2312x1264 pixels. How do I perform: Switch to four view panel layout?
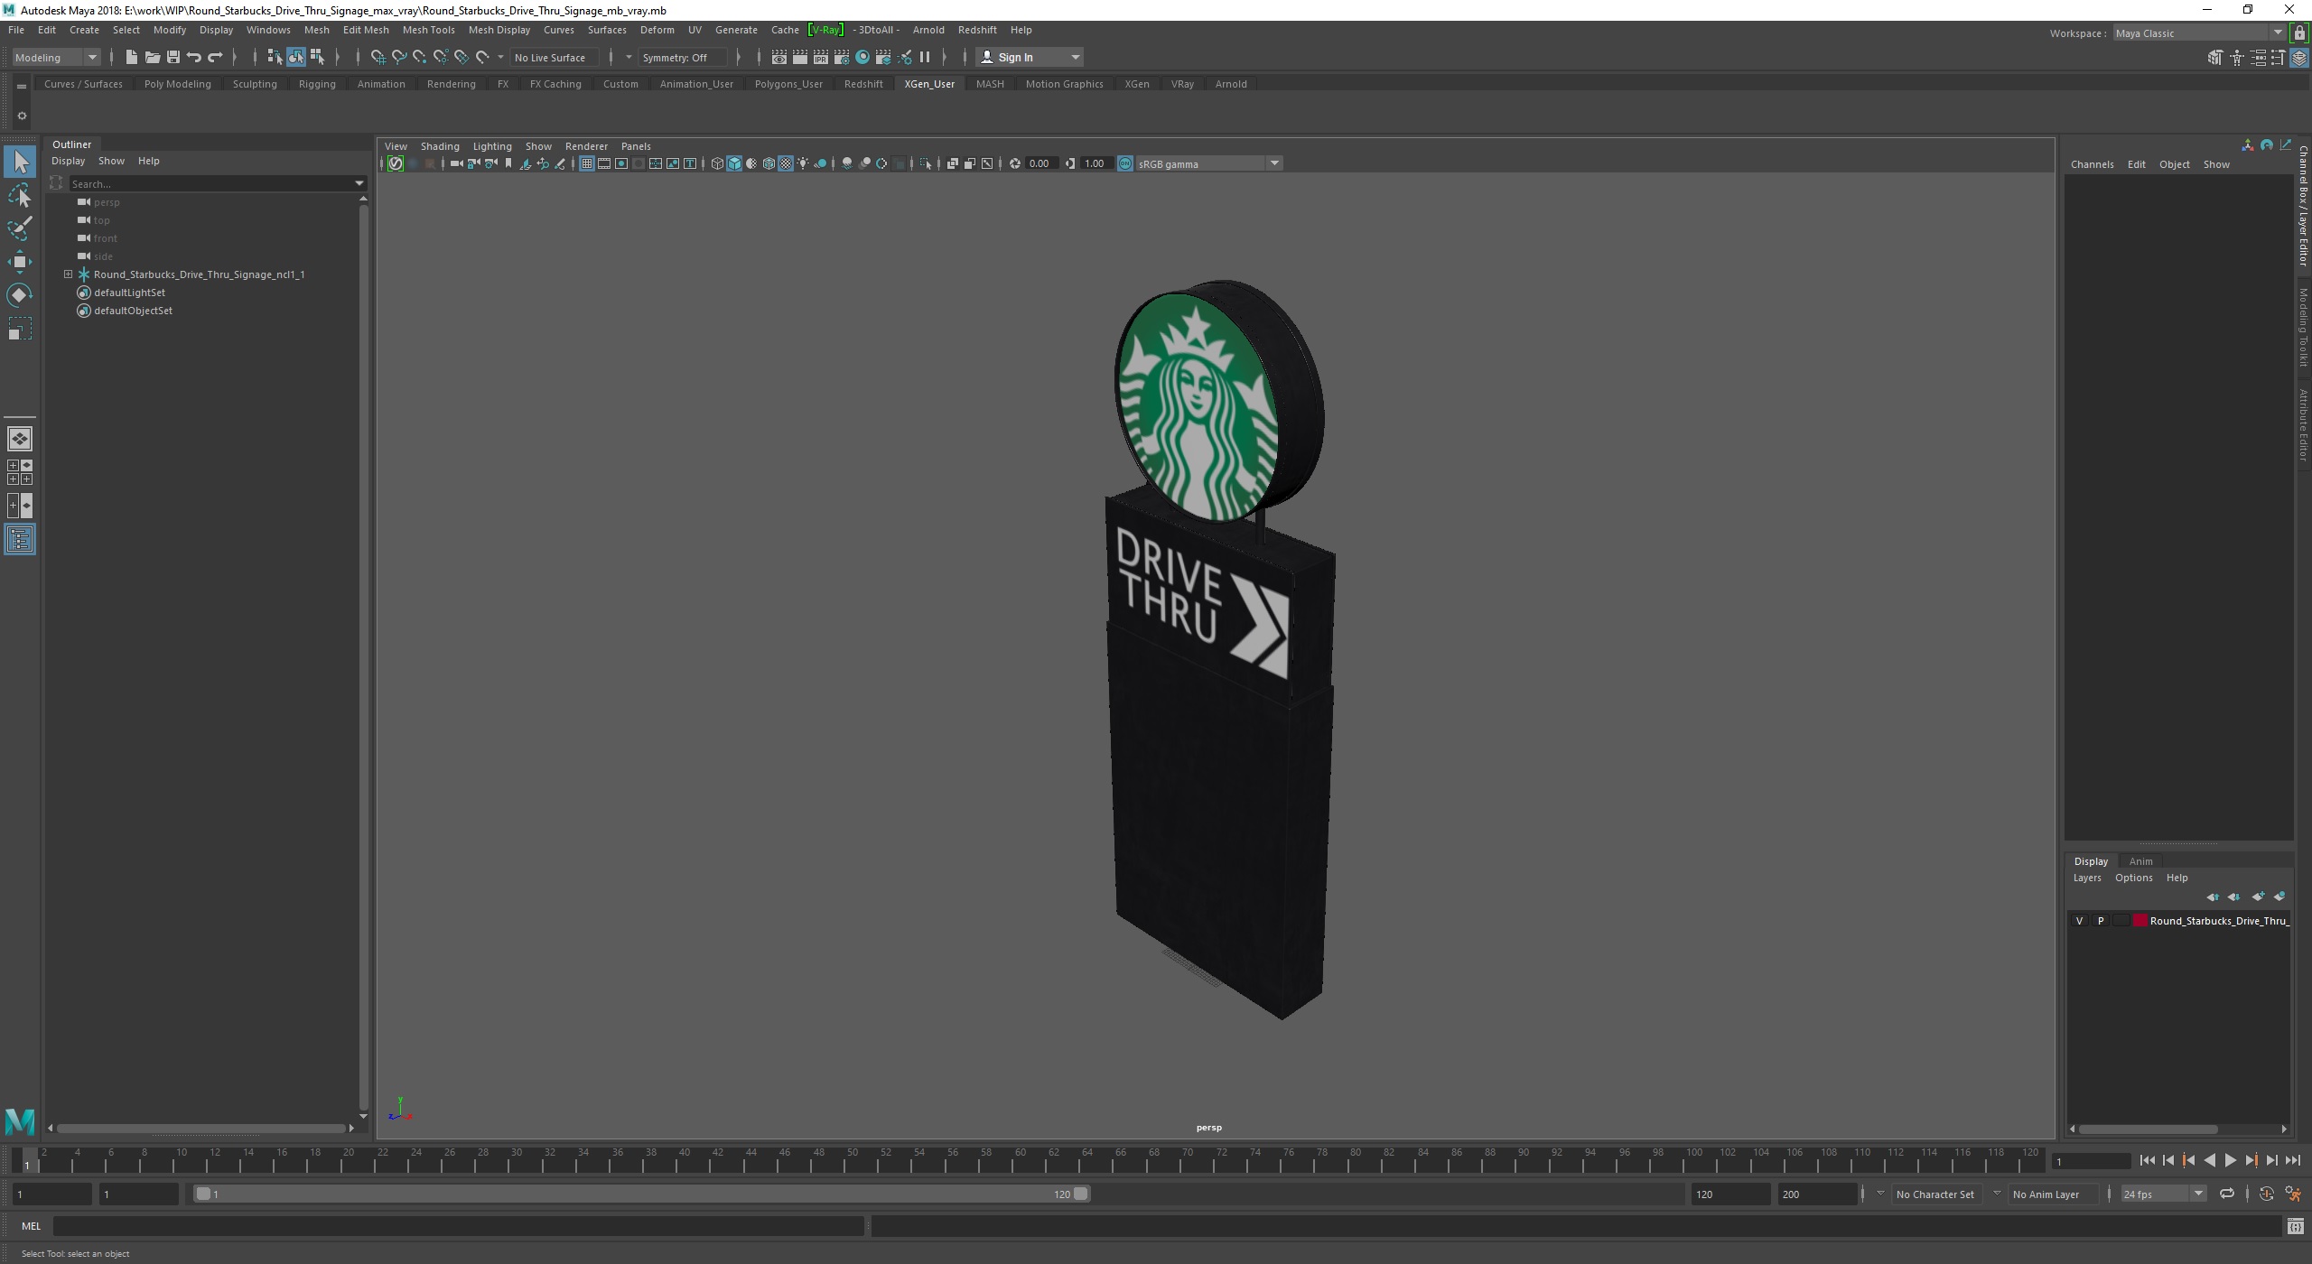[20, 472]
